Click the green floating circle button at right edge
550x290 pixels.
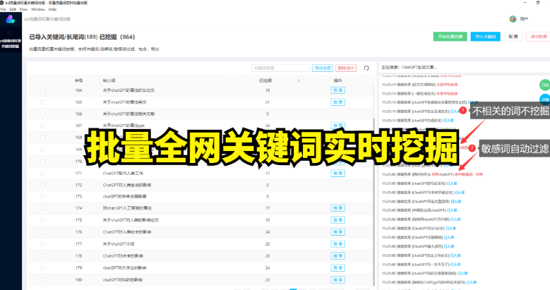point(544,84)
